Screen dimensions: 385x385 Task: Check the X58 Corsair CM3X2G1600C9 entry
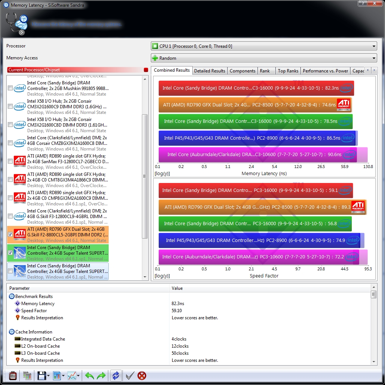click(10, 106)
